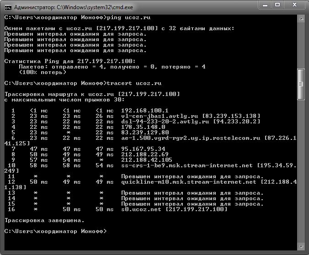
Task: Click hop 12 host quickline-m10.msk.stream-internet.net
Action: [189, 182]
